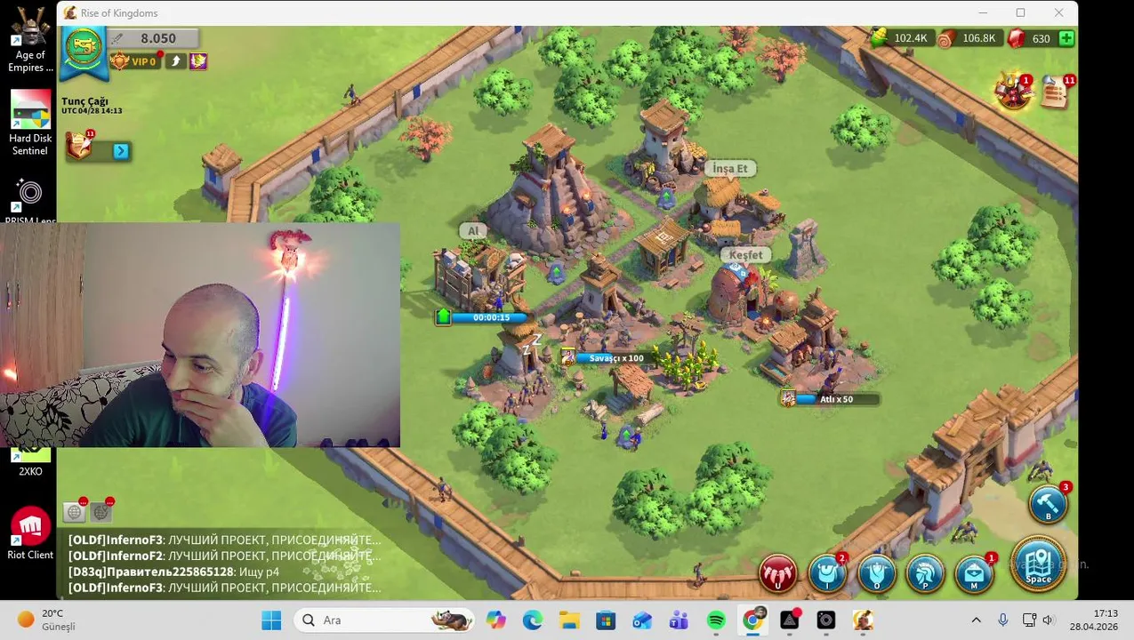Click the 00:00:15 upgrade timer bar

click(492, 317)
